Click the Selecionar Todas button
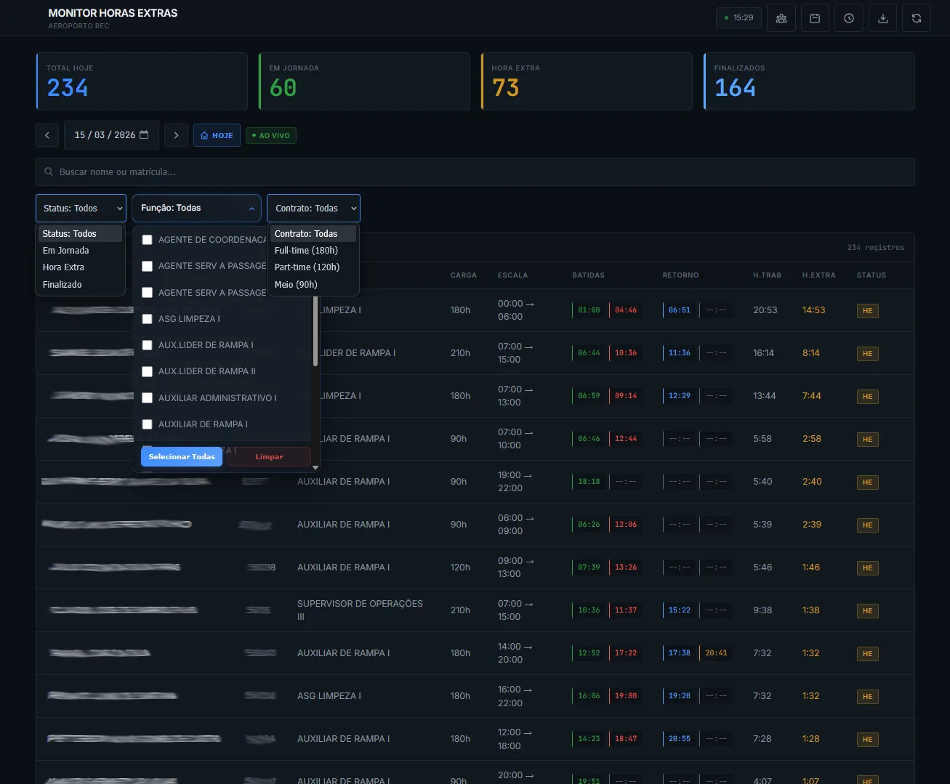950x784 pixels. pyautogui.click(x=182, y=457)
